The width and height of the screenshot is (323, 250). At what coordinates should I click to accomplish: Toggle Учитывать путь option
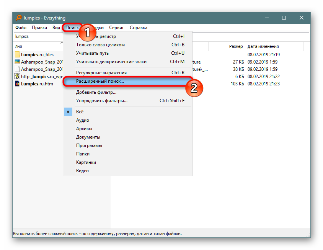coord(127,53)
